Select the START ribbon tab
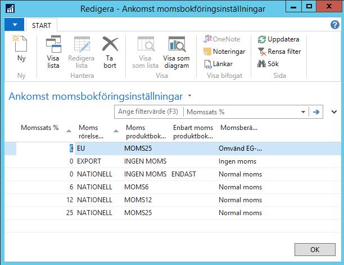The width and height of the screenshot is (344, 265). pos(42,25)
